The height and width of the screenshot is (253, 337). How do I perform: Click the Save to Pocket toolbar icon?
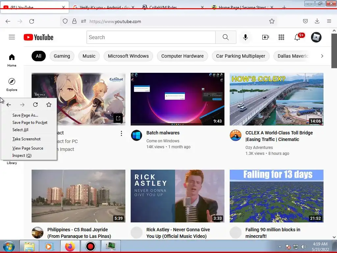(x=305, y=21)
